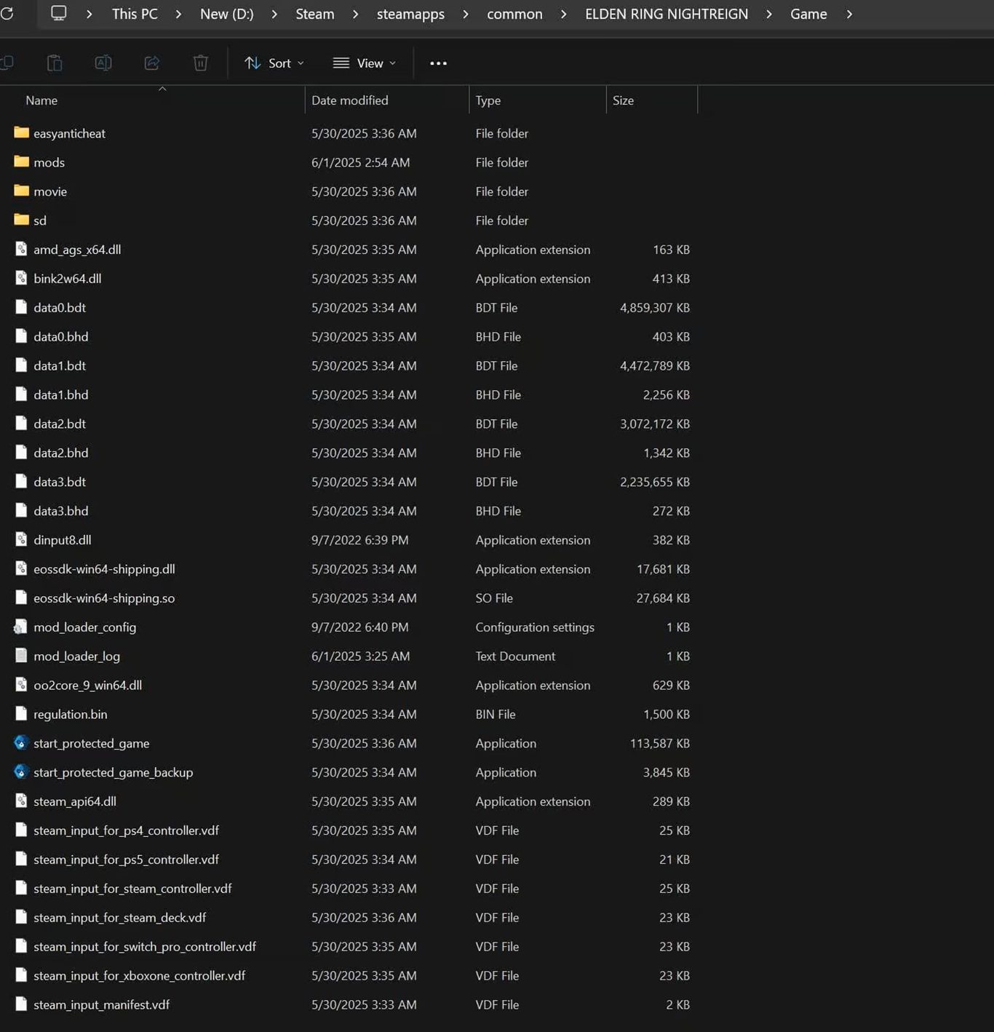Expand chevron after ELDEN RING NIGHTREIGN breadcrumb
994x1032 pixels.
point(769,14)
